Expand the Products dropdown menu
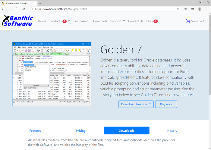 [x=60, y=21]
